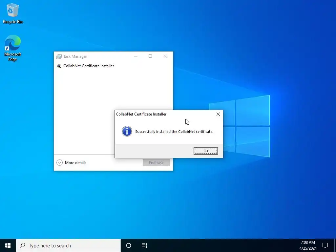Click the Task Manager title bar icon
Viewport: 336px width, 252px height.
59,56
